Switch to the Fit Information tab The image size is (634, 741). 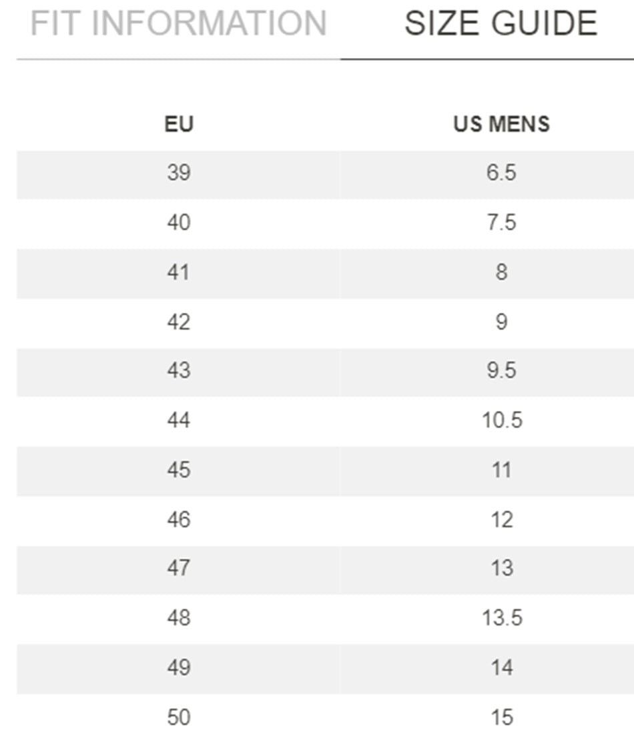[178, 24]
